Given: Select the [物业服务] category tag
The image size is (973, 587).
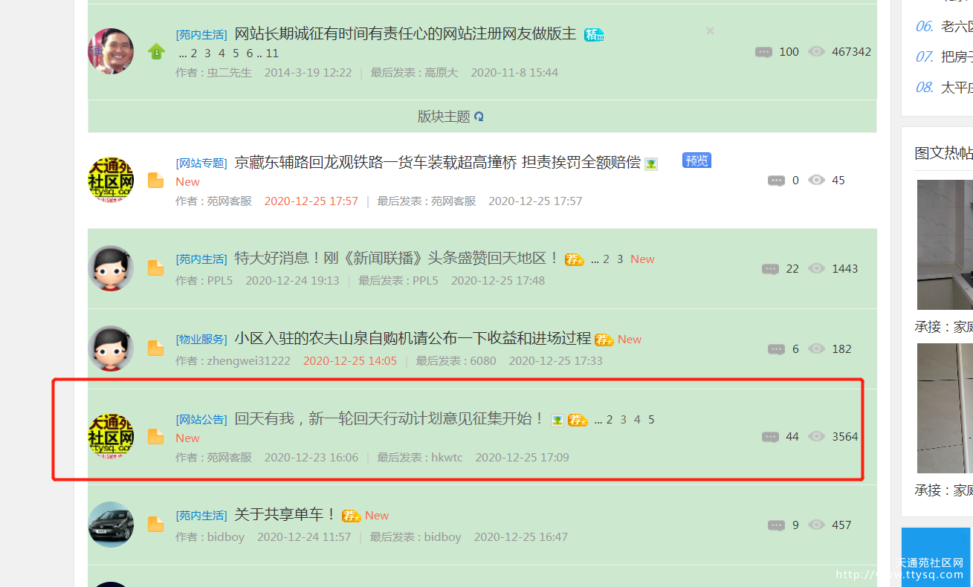Looking at the screenshot, I should pos(201,340).
